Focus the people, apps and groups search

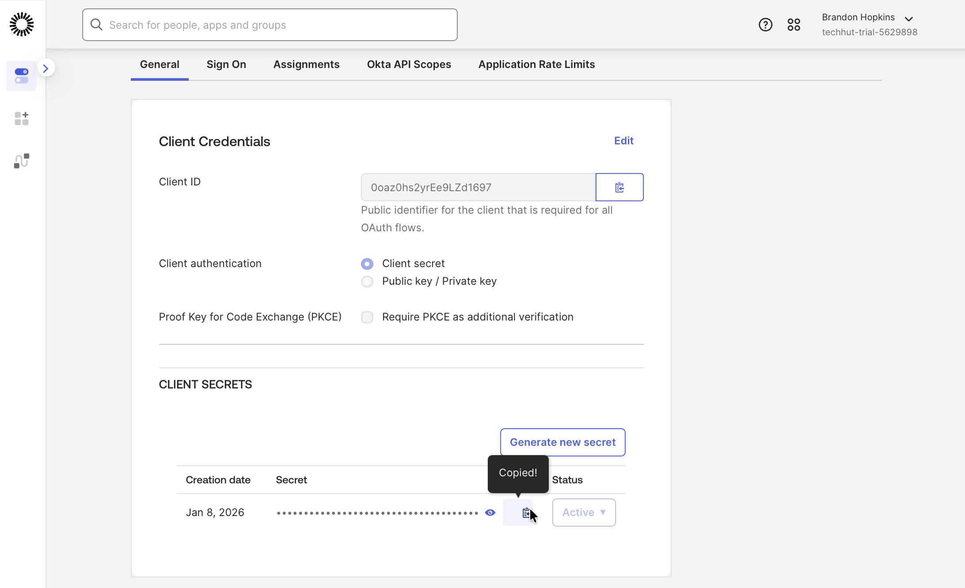point(270,25)
